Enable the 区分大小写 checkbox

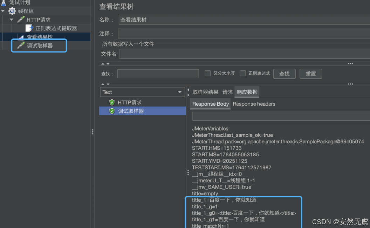tap(208, 73)
